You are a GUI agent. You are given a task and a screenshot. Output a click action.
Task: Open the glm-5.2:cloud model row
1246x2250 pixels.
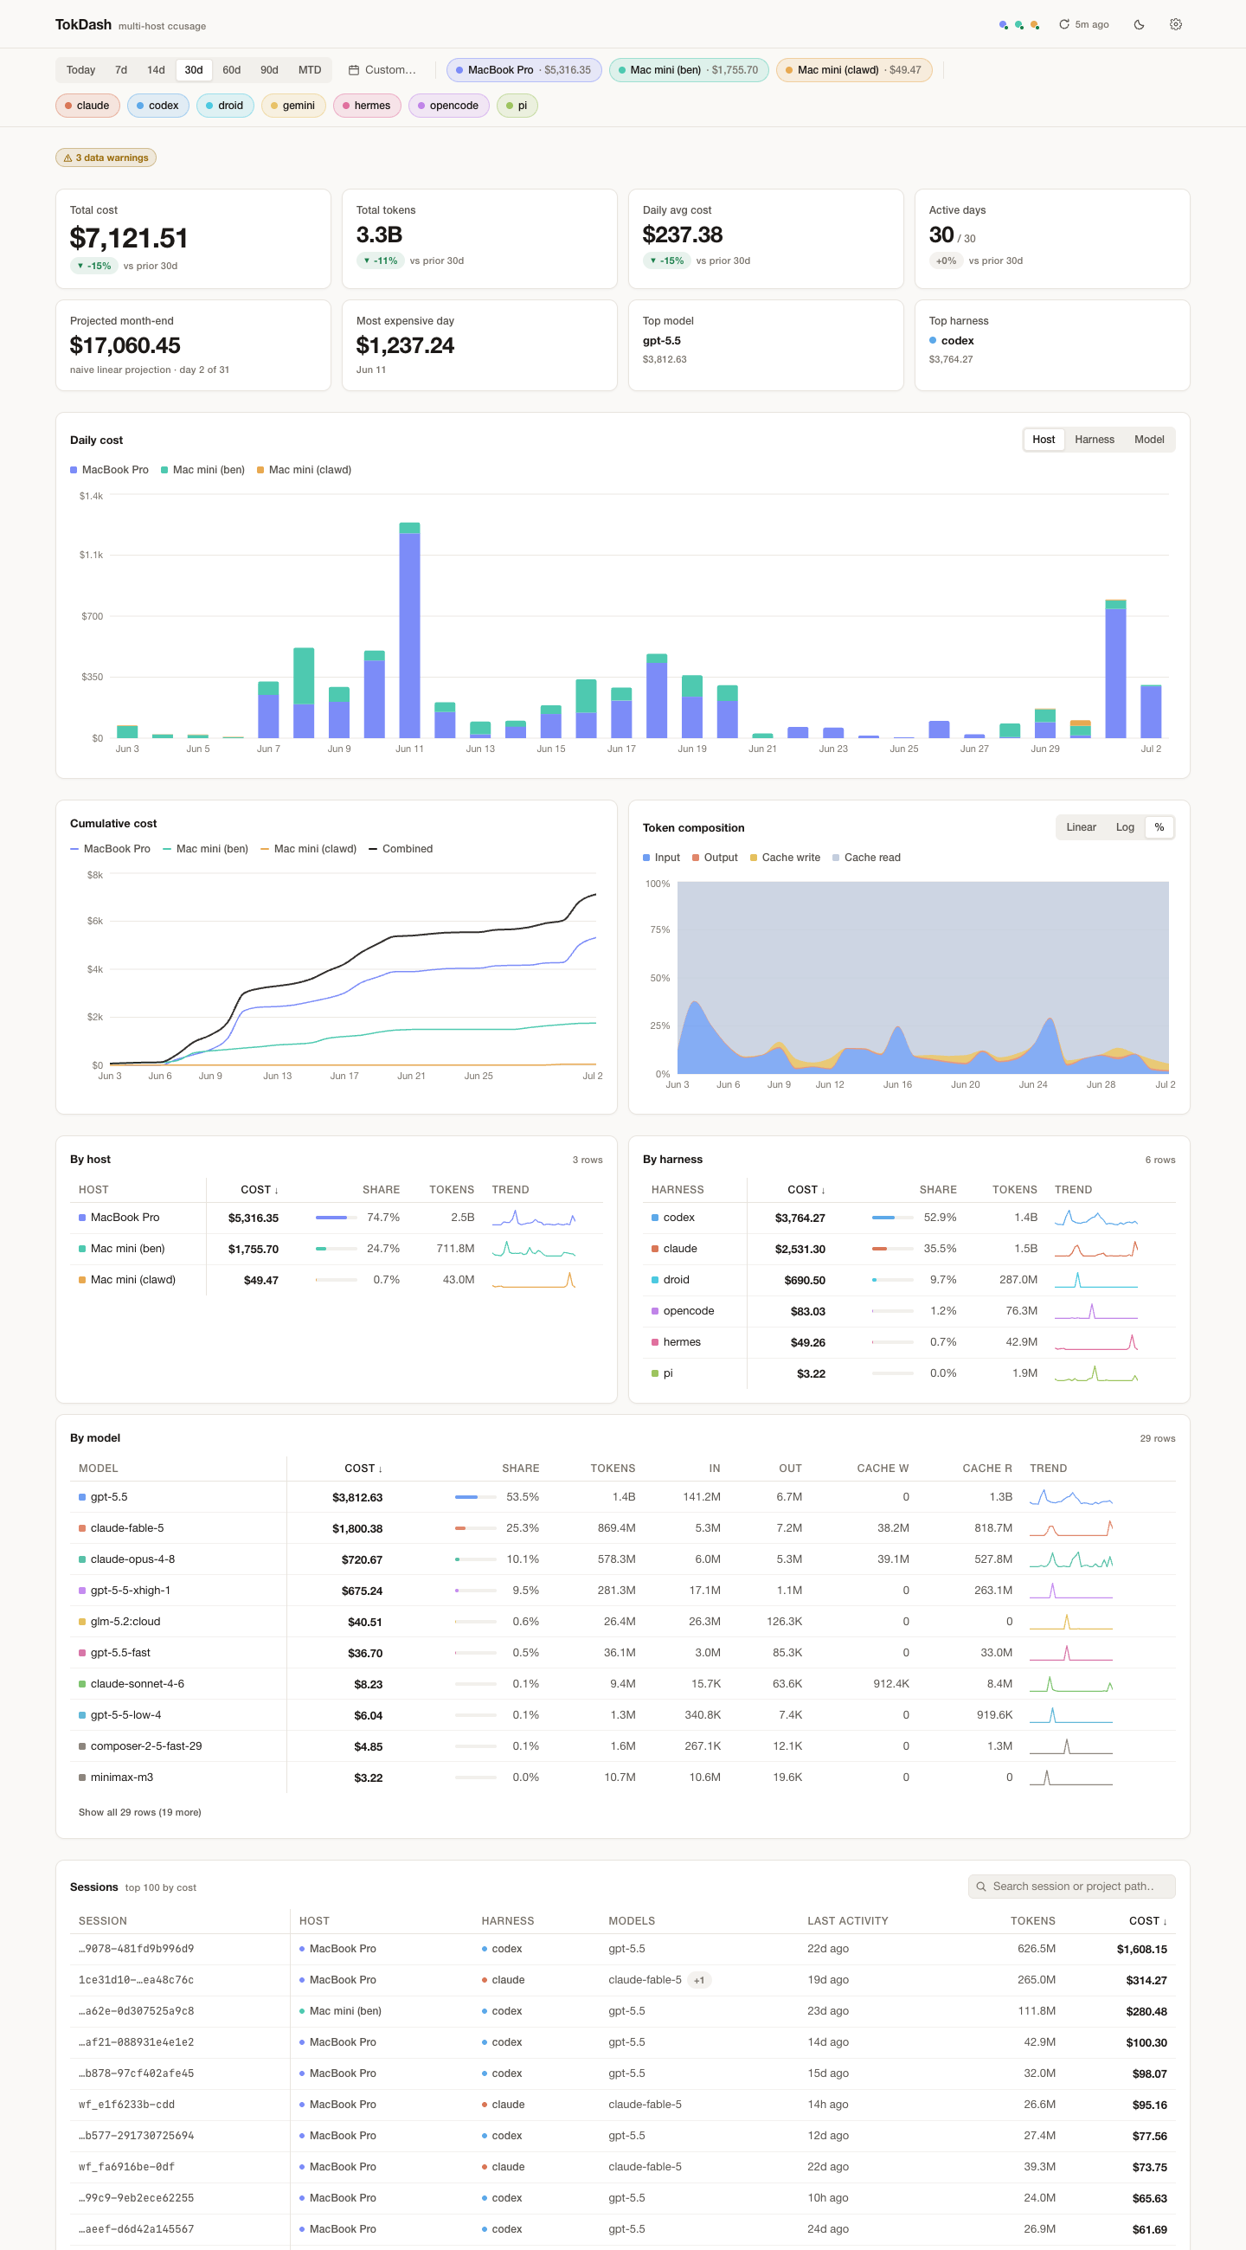point(622,1622)
